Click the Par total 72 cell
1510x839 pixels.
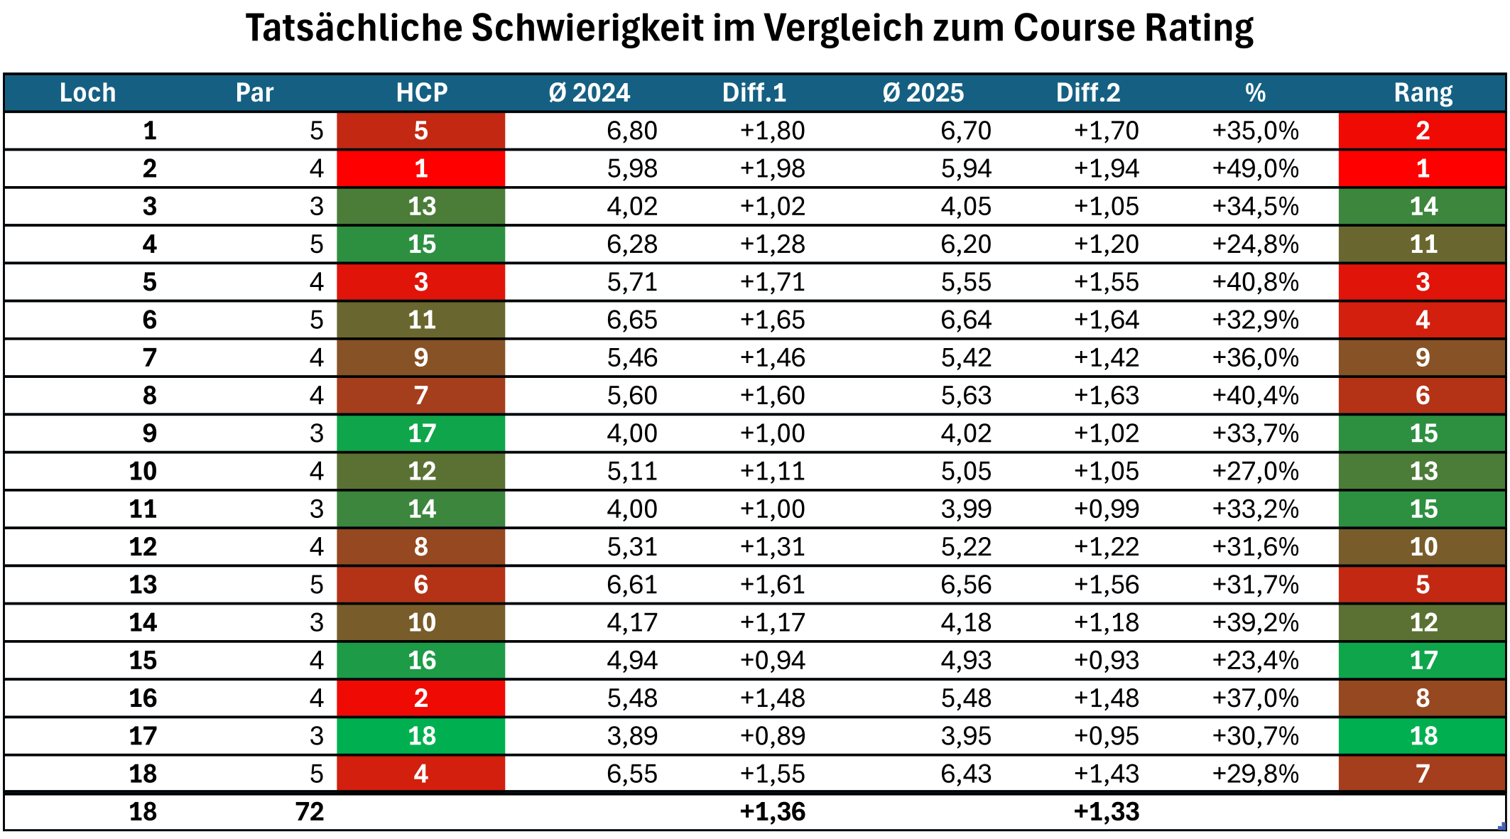pyautogui.click(x=310, y=811)
